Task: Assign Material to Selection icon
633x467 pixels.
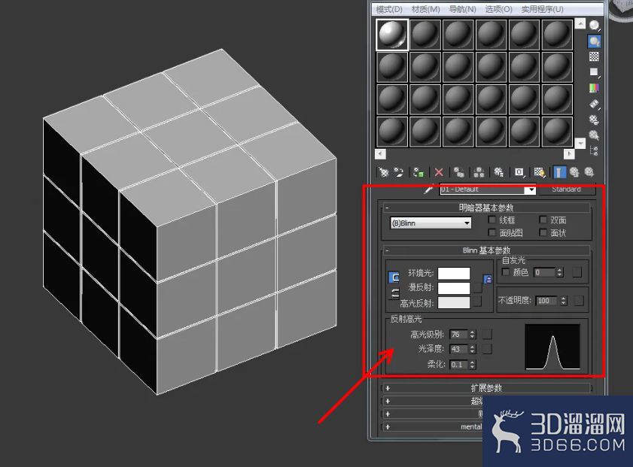Action: 418,173
